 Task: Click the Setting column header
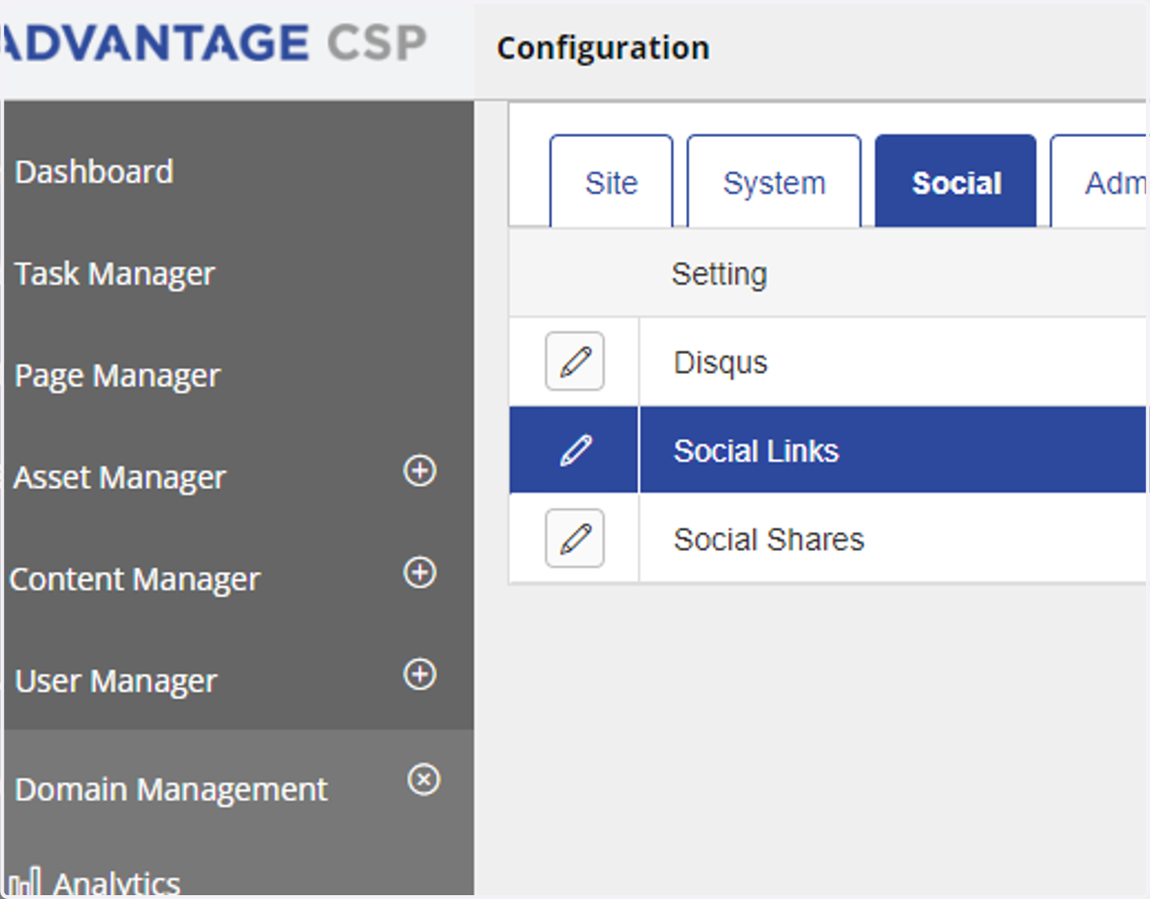719,274
